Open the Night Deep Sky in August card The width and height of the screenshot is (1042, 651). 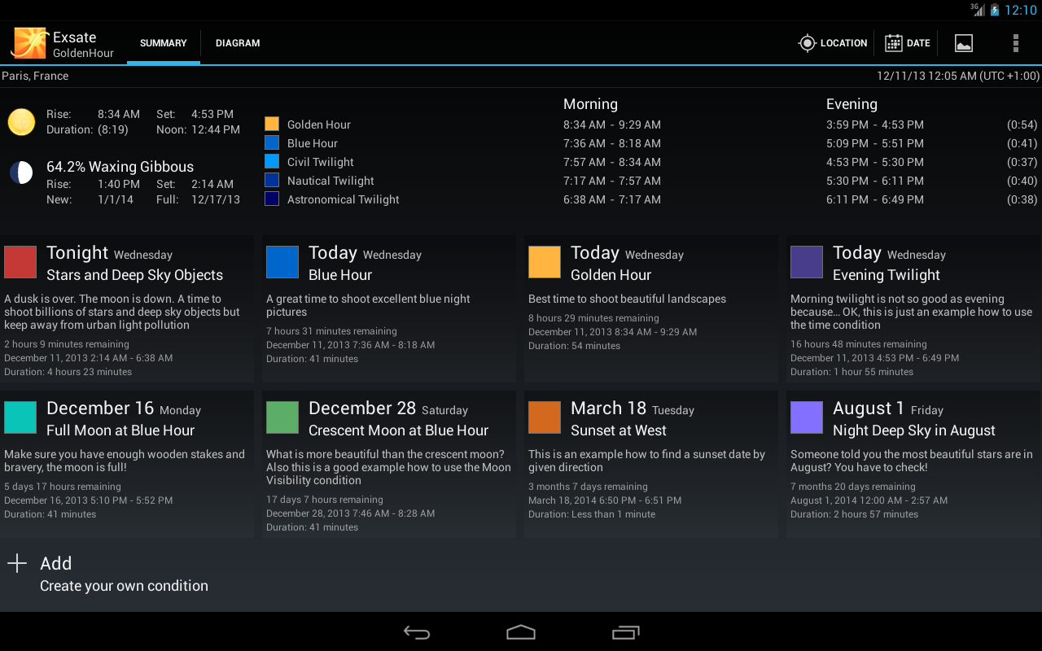914,464
